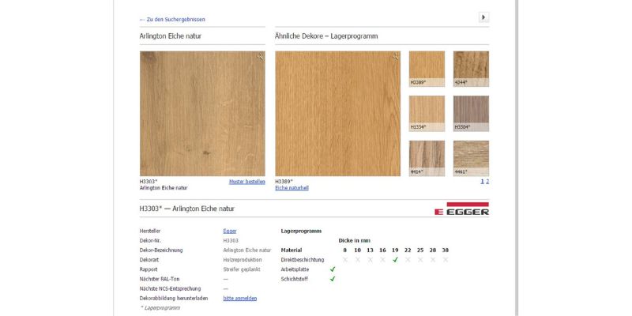Viewport: 632px width, 316px height.
Task: Click magnifier icon on Arlington Eiche image
Action: pyautogui.click(x=260, y=57)
